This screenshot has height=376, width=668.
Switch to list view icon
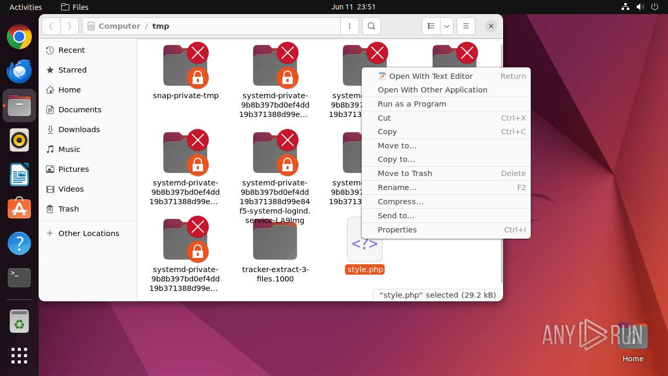(431, 26)
